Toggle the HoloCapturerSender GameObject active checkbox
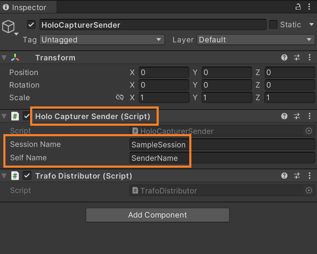317x254 pixels. click(x=31, y=25)
